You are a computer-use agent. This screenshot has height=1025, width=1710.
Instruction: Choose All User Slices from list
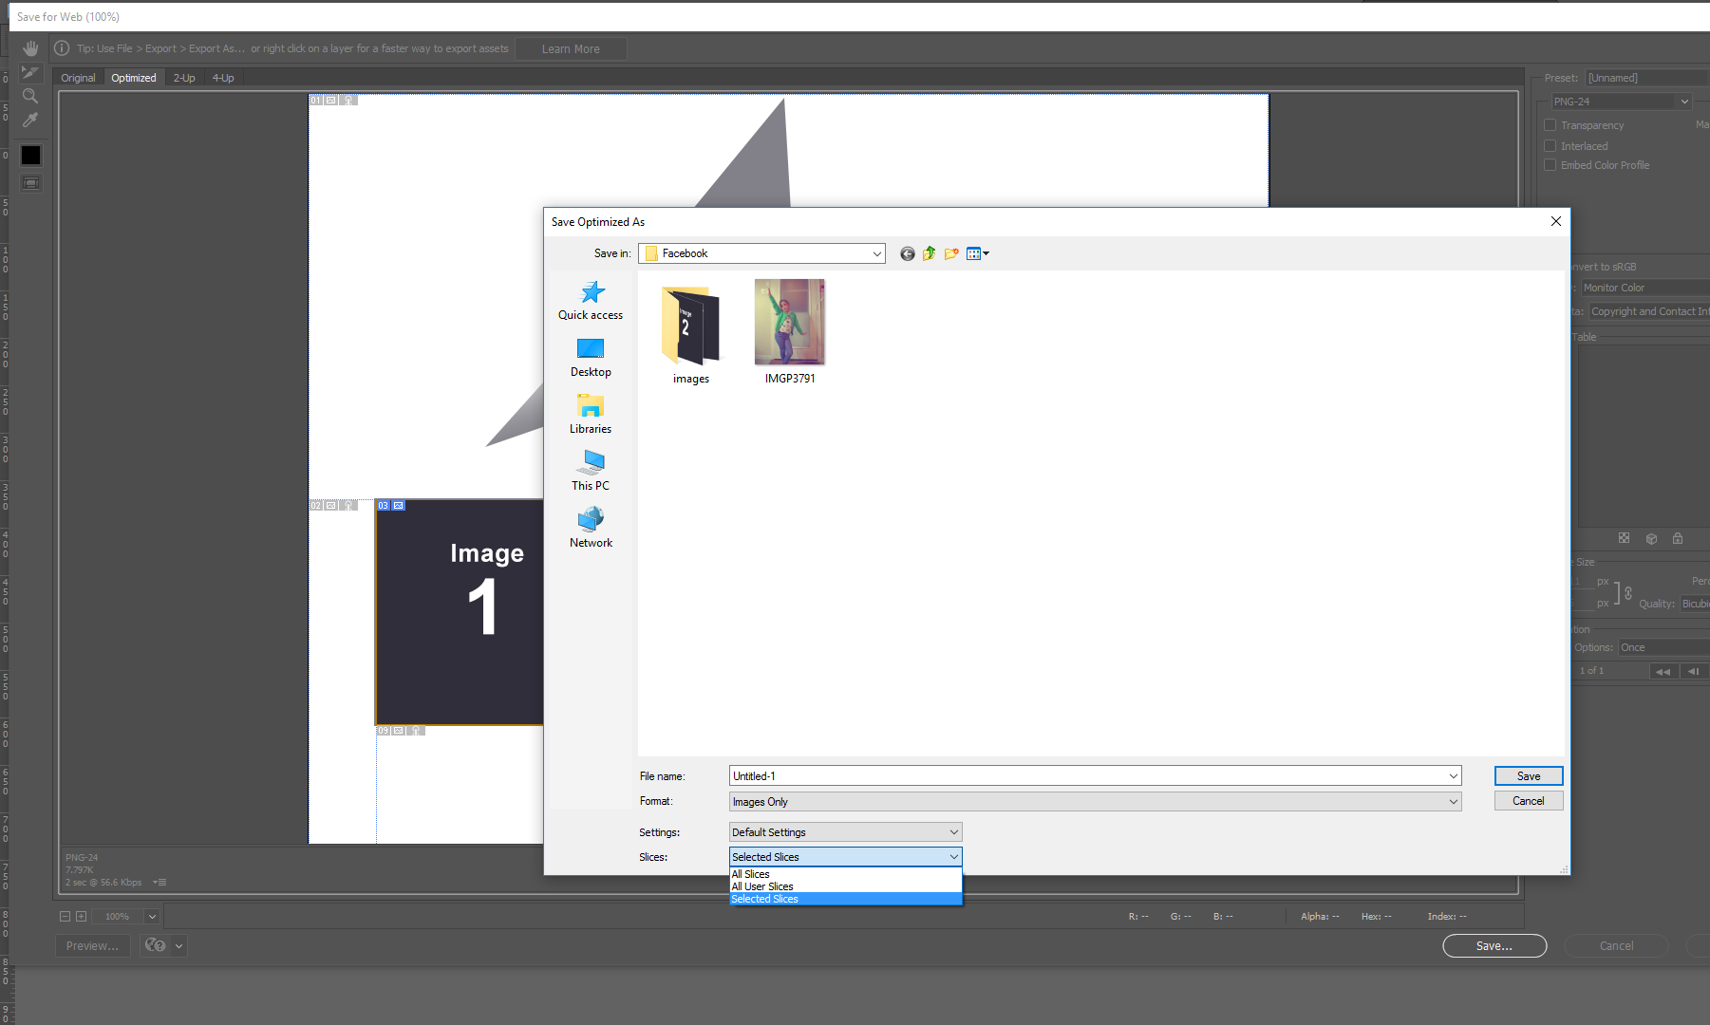pos(845,886)
